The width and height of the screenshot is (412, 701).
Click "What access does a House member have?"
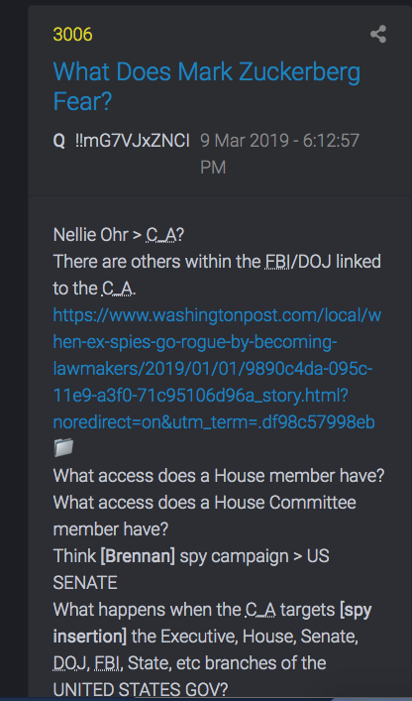(x=219, y=476)
